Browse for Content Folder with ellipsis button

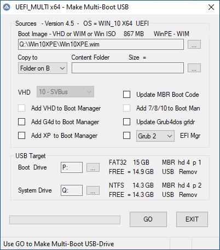tap(194, 68)
